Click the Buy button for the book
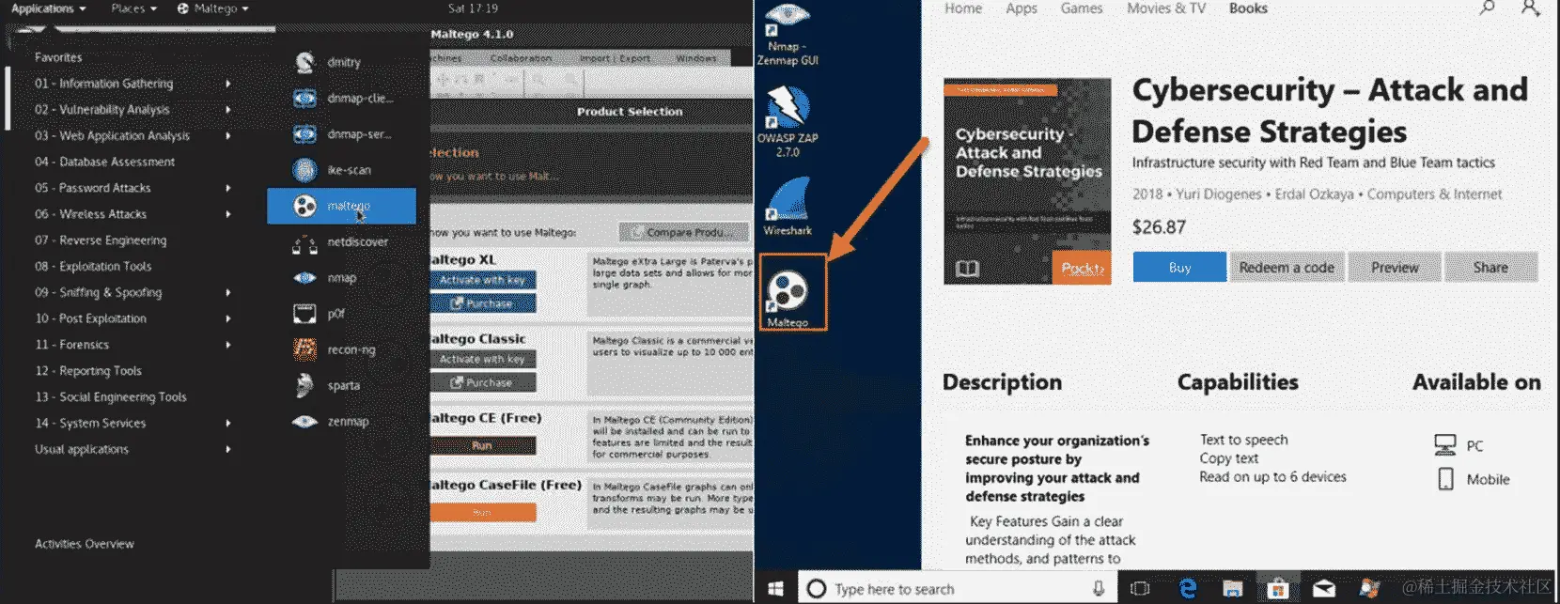The image size is (1560, 604). 1179,268
